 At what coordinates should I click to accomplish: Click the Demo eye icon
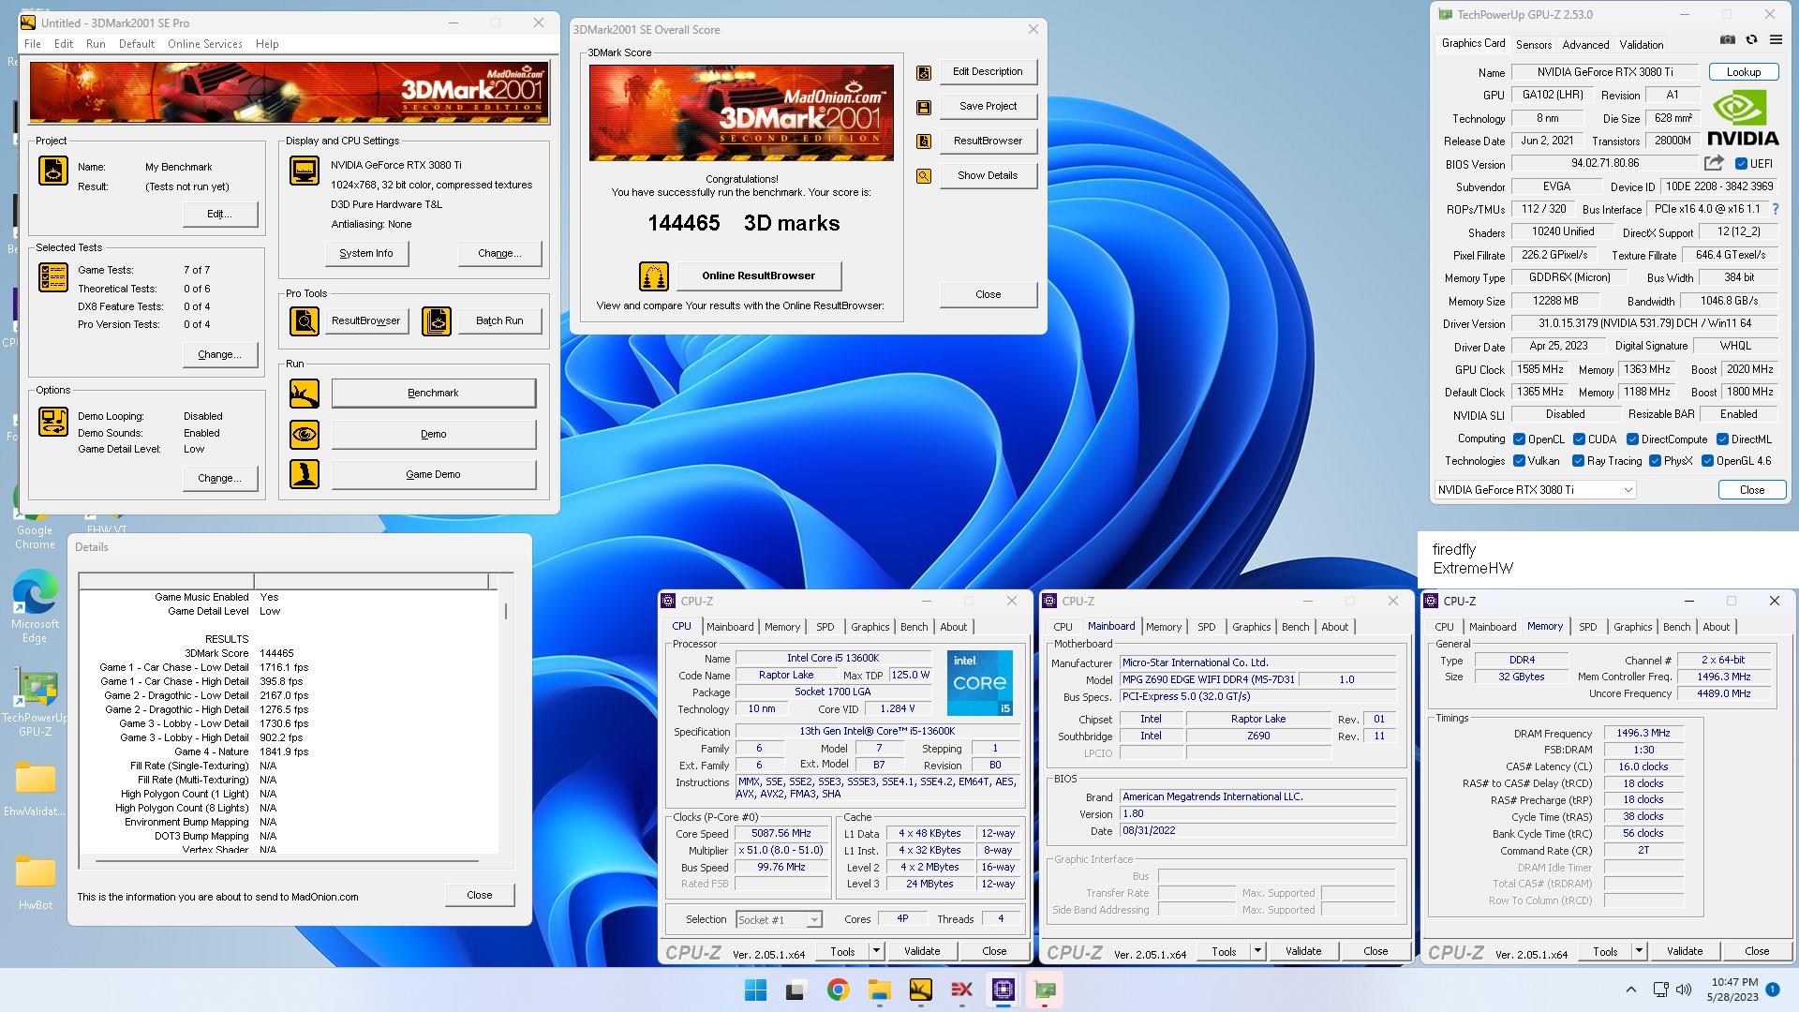(305, 435)
